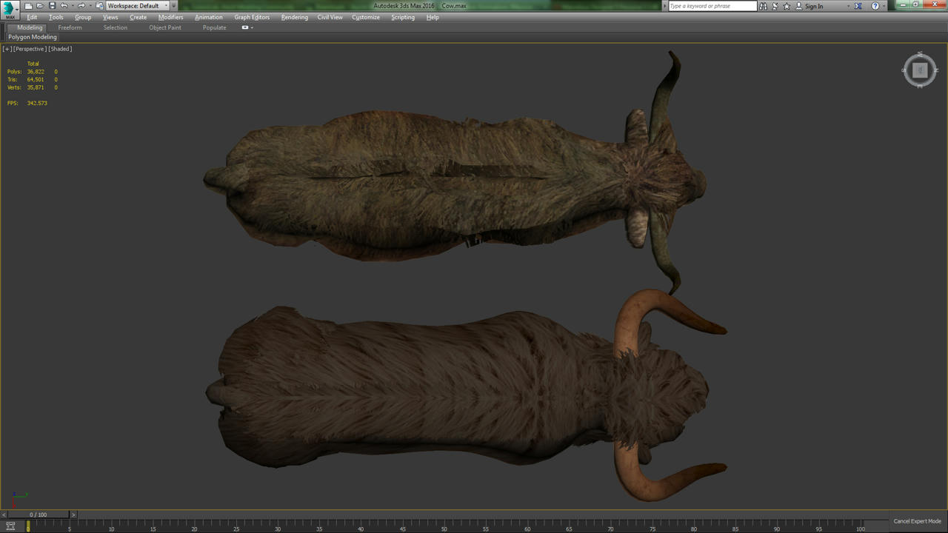Screen dimensions: 948x533
Task: Open the Tools menu
Action: pyautogui.click(x=56, y=17)
